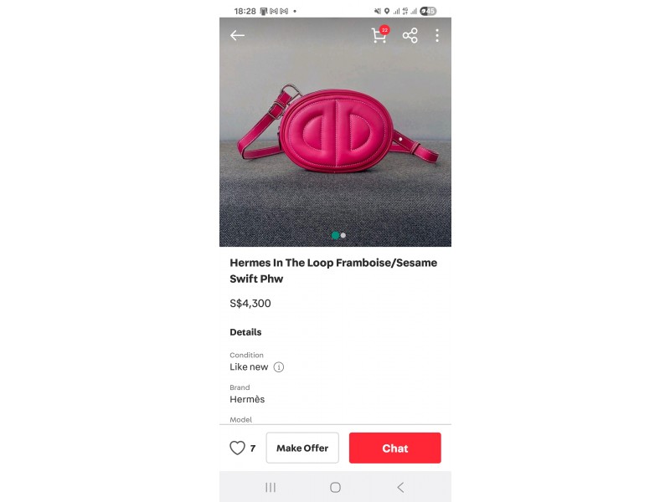
Task: Tap the Make Offer button
Action: 302,448
